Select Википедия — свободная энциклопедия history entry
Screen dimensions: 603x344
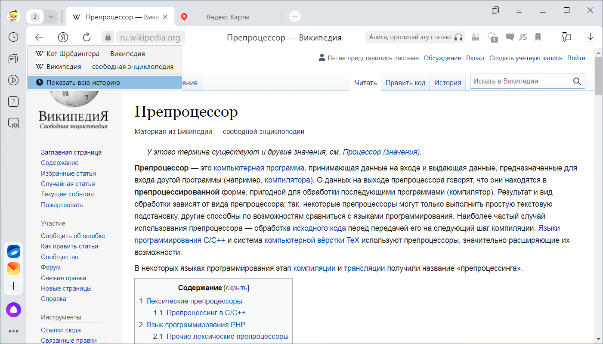click(x=105, y=67)
